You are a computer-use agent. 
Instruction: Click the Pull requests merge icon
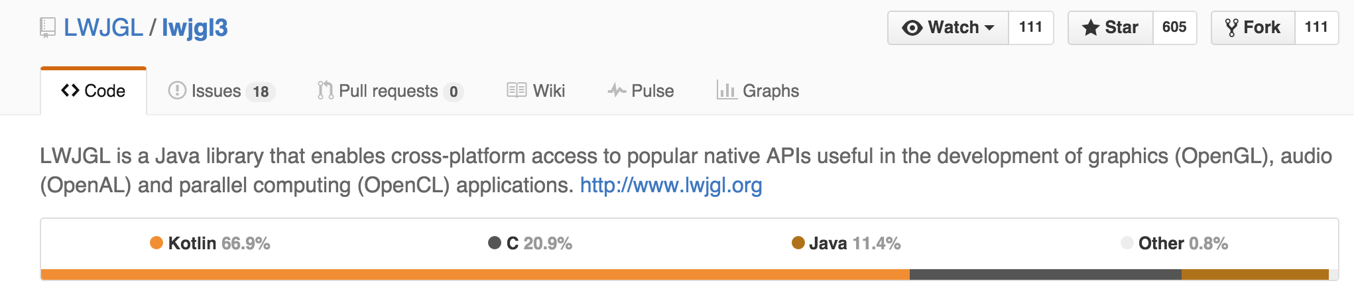pyautogui.click(x=325, y=90)
